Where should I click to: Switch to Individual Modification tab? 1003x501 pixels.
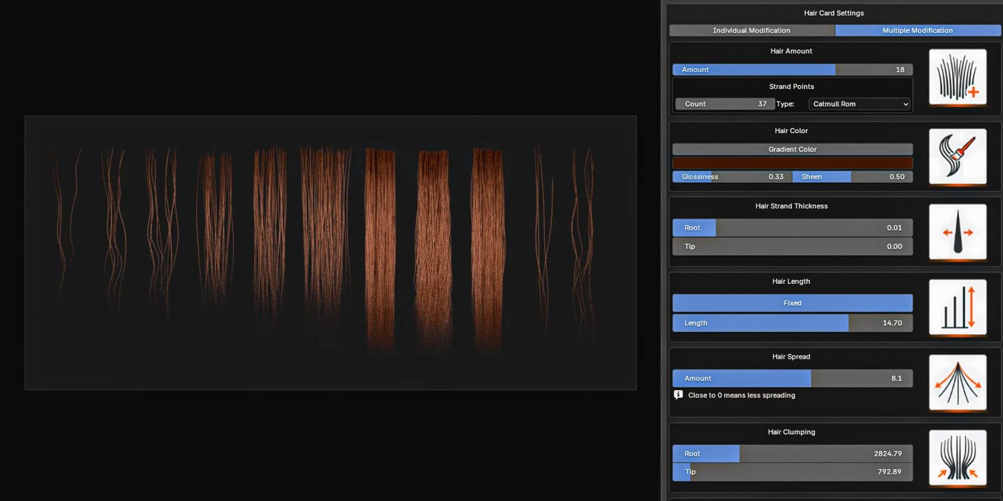(x=752, y=30)
